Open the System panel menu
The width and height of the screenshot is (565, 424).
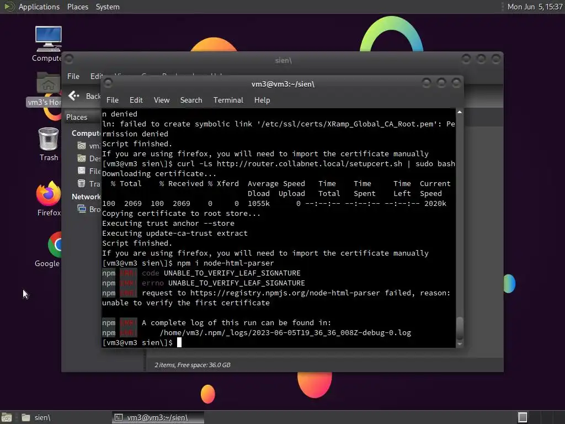point(108,7)
